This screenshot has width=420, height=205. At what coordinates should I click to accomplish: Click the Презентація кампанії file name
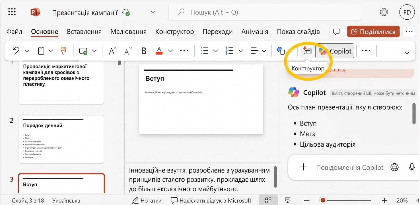[x=85, y=13]
